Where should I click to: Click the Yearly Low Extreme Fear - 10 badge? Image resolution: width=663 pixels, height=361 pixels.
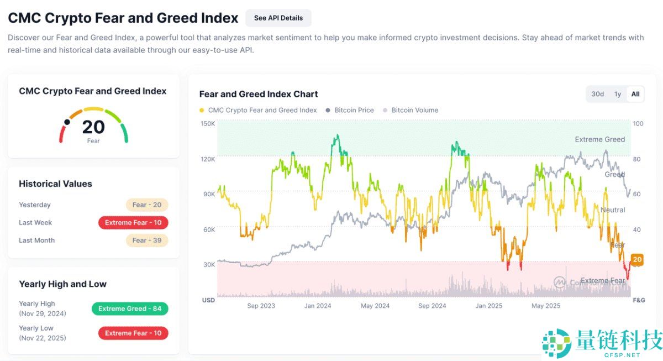(x=133, y=333)
